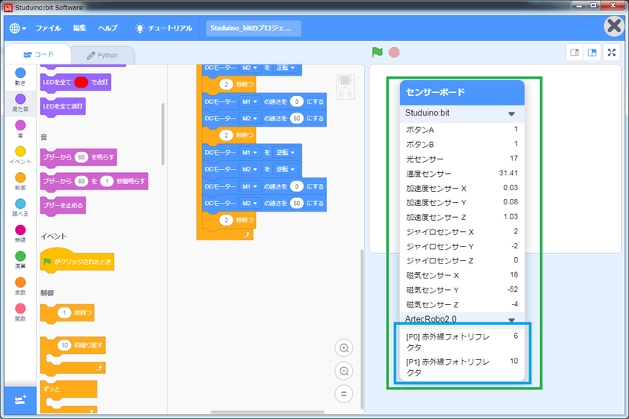Select the 動き block category

click(20, 76)
